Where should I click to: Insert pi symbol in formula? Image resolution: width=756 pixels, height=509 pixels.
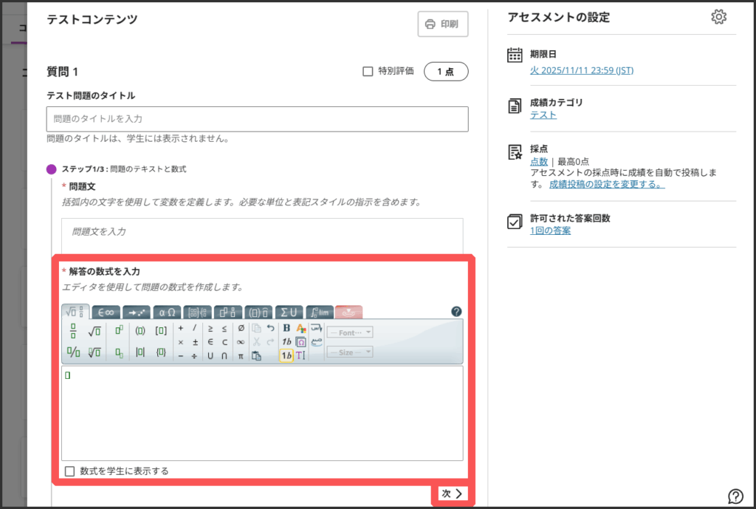tap(241, 355)
